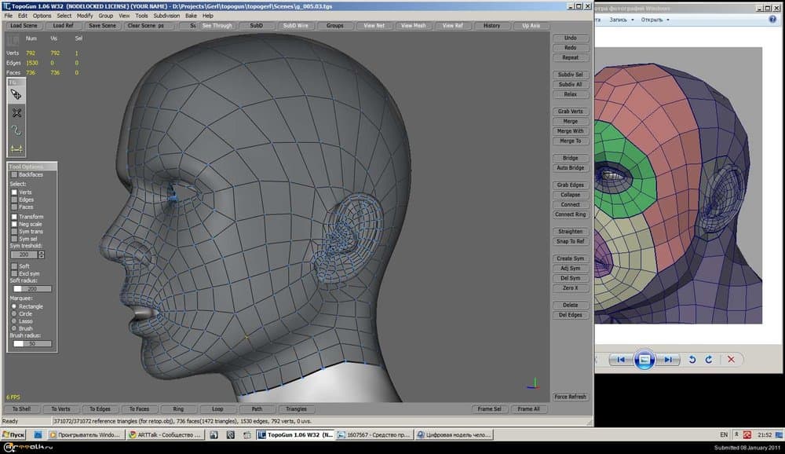Go to the previous photo in viewer
The width and height of the screenshot is (785, 454).
(620, 360)
